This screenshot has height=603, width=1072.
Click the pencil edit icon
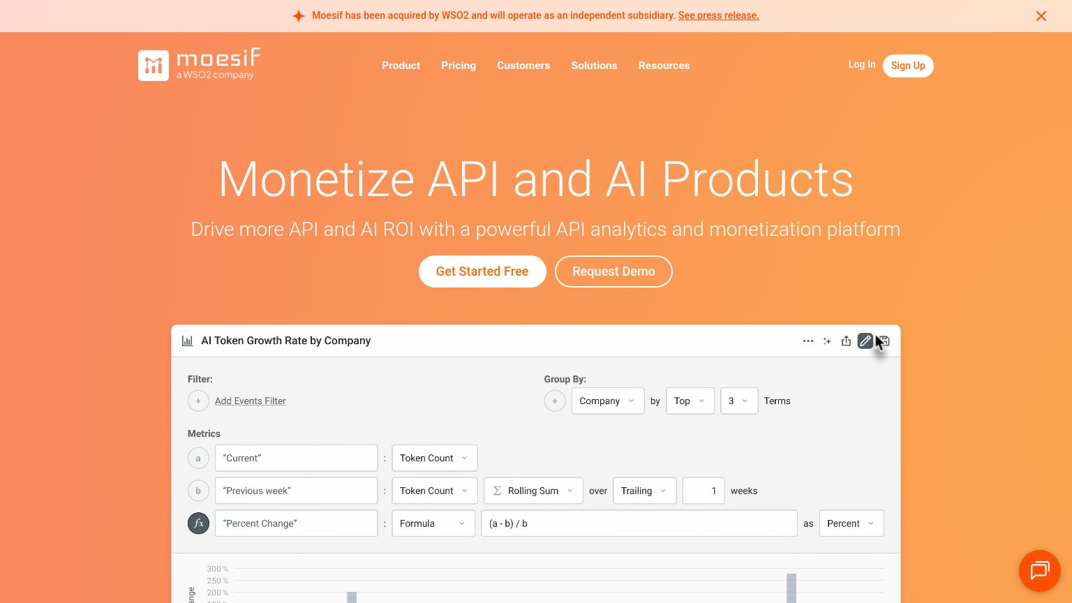point(865,341)
